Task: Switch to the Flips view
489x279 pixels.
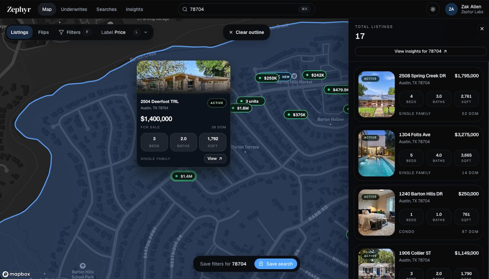Action: pyautogui.click(x=44, y=32)
